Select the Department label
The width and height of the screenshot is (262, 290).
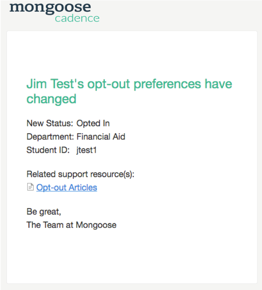(50, 137)
